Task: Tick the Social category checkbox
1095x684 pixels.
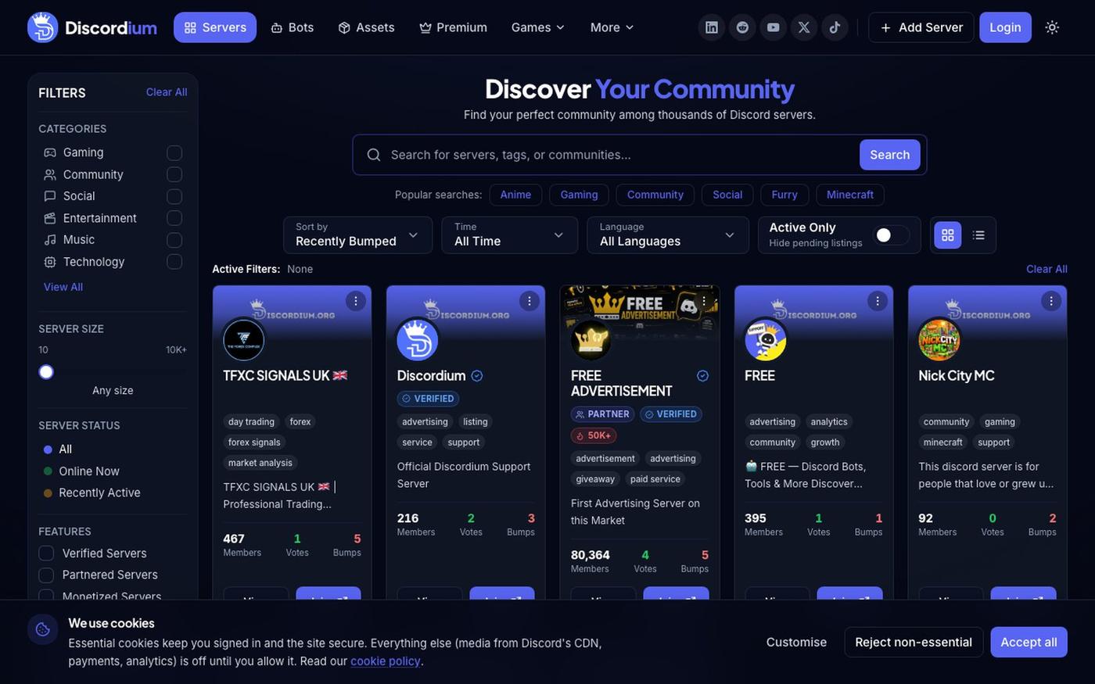Action: (x=174, y=196)
